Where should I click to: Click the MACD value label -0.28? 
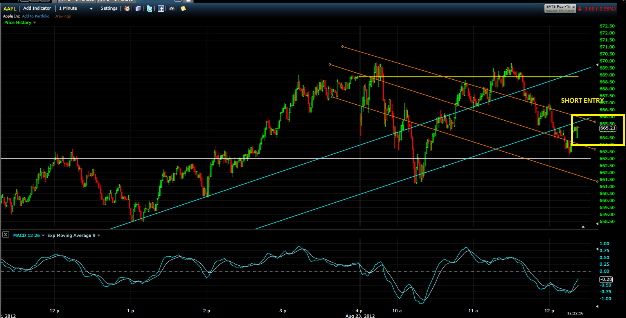pos(606,279)
